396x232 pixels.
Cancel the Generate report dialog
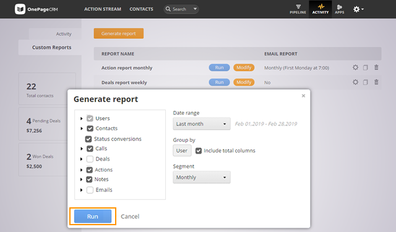pyautogui.click(x=130, y=217)
